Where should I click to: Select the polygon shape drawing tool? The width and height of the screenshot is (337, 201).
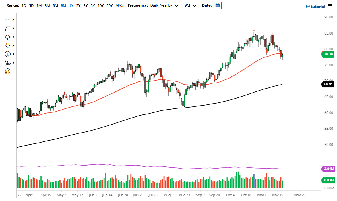8,37
